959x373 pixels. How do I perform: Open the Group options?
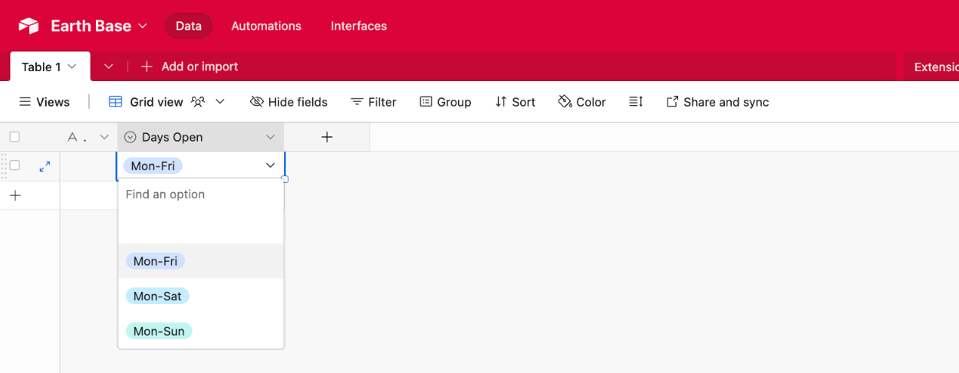[445, 102]
